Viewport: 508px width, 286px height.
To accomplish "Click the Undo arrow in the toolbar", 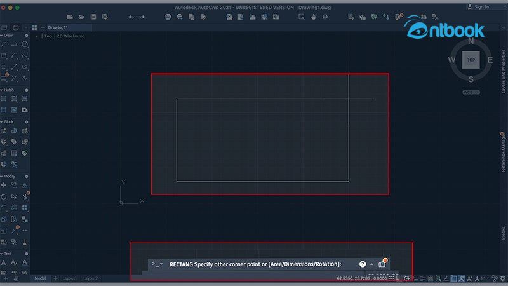I will pyautogui.click(x=131, y=17).
